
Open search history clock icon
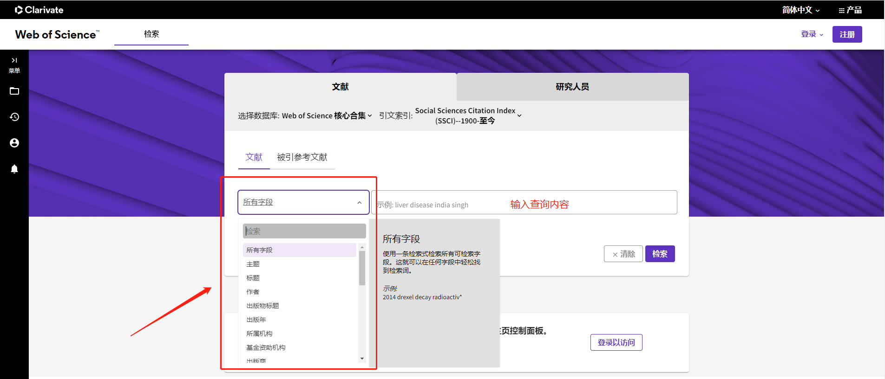tap(14, 117)
